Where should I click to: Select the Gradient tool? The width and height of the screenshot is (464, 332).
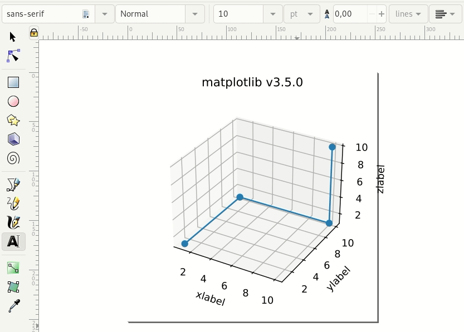13,267
